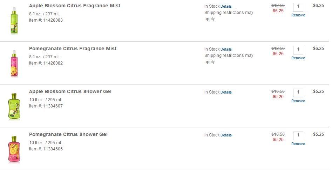The image size is (332, 171).
Task: Remove Pomegranate Citrus Shower Gel from cart
Action: tap(298, 144)
